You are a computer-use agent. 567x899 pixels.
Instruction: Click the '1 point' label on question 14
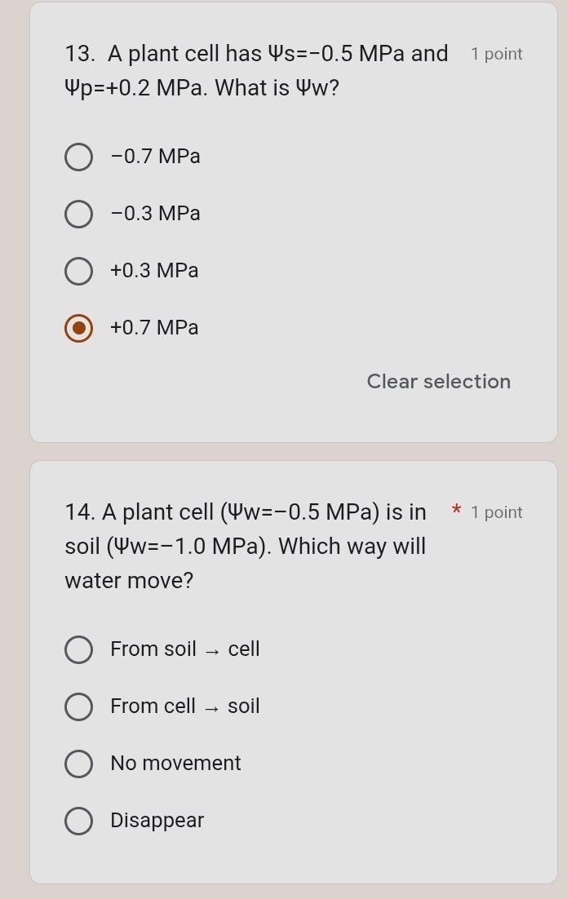pos(497,512)
